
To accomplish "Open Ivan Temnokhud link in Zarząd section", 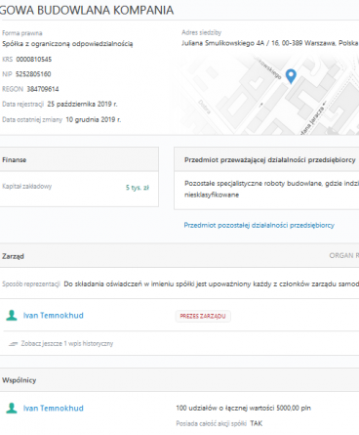I will [54, 316].
